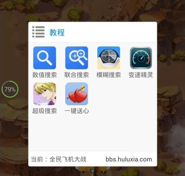
Task: Select the 模糊搜索 text label
Action: point(109,75)
